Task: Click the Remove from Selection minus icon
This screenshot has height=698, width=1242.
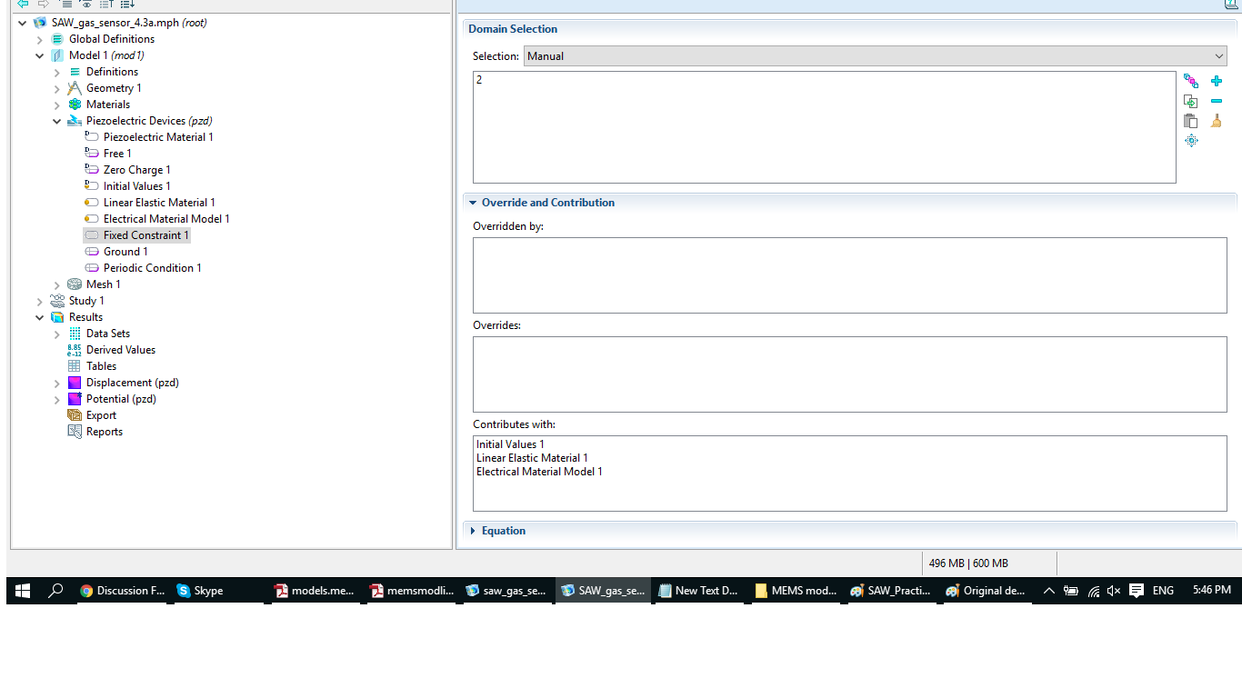Action: pos(1217,102)
